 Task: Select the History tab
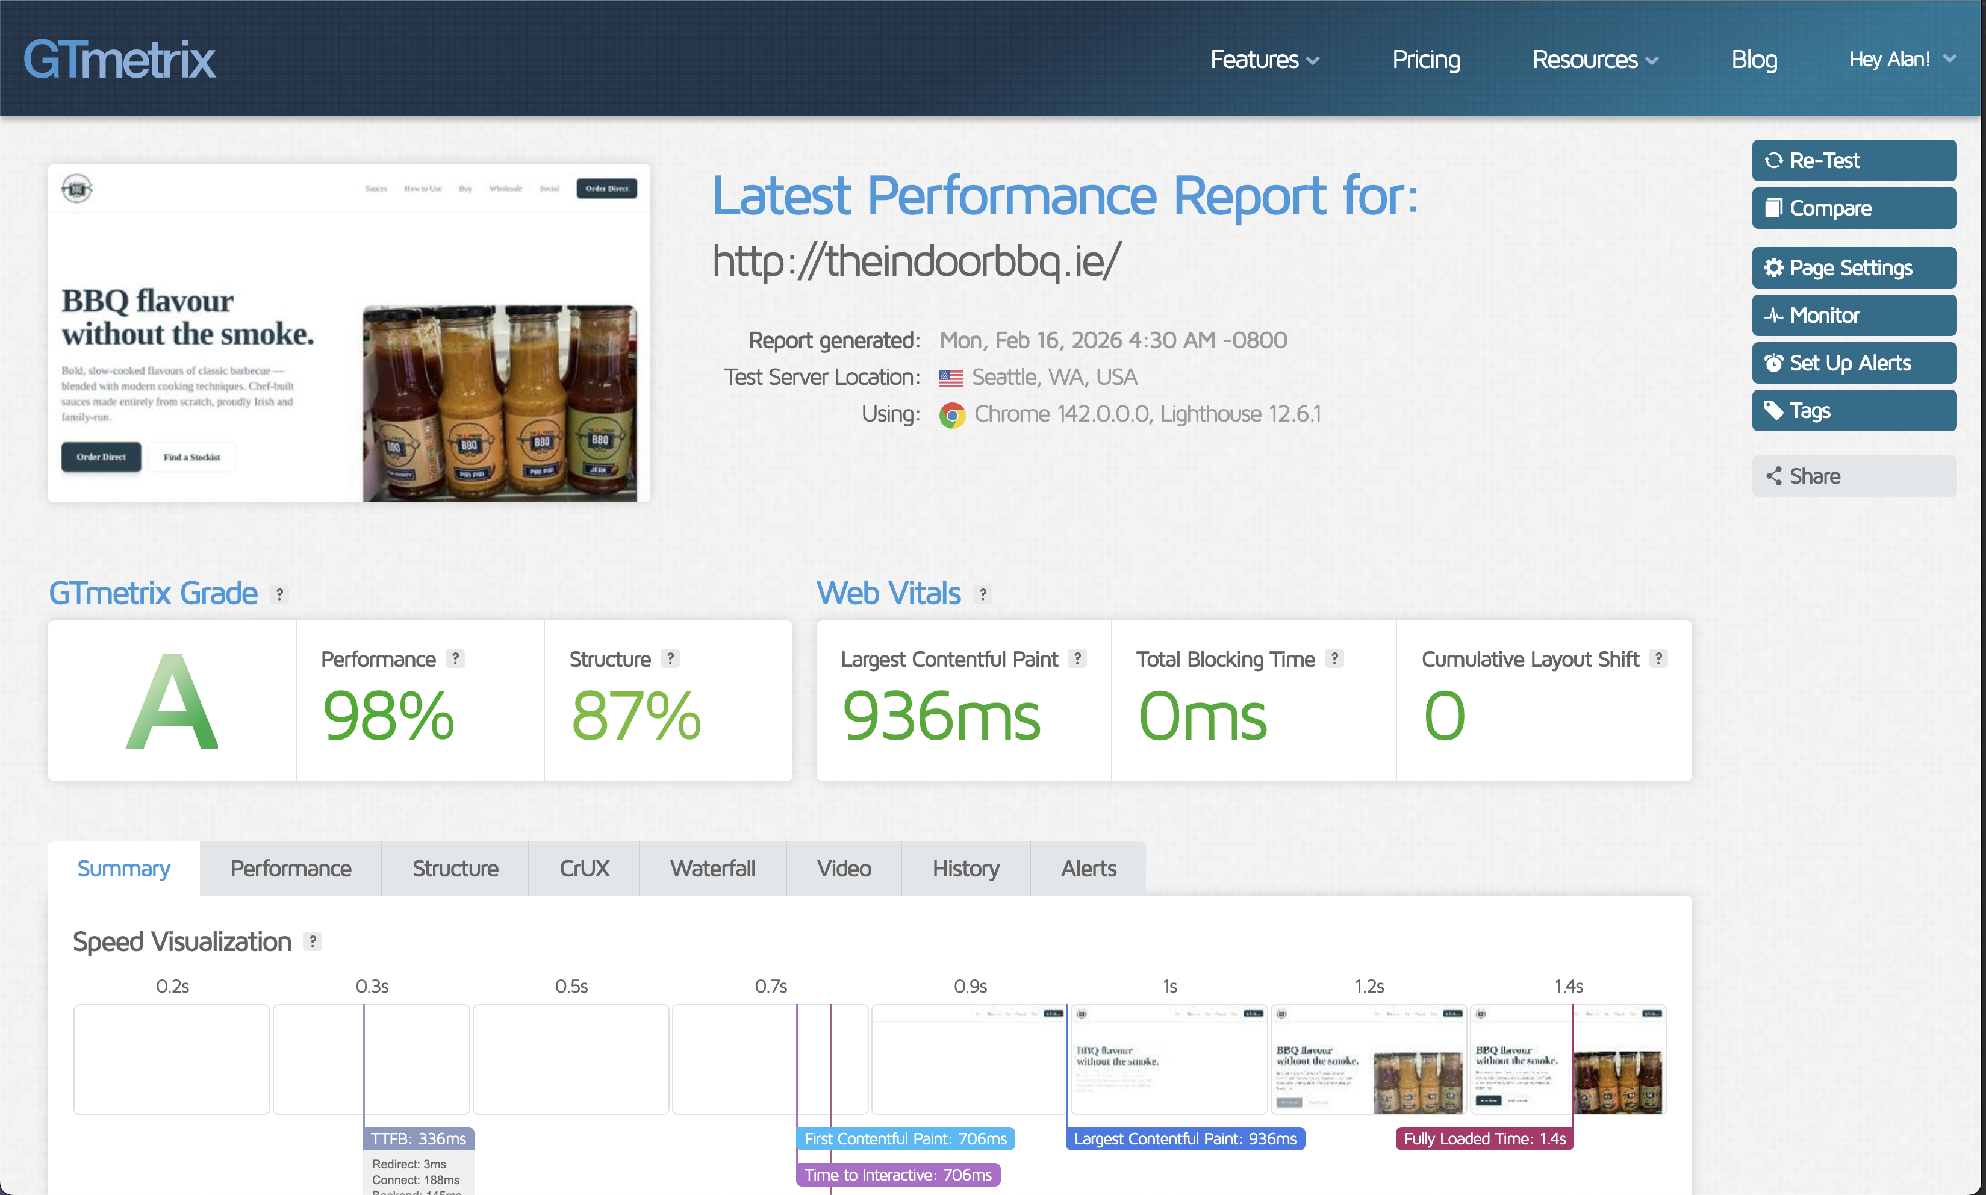tap(965, 868)
